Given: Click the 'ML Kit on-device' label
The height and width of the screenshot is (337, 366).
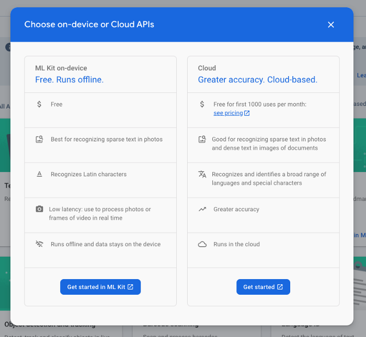Looking at the screenshot, I should pyautogui.click(x=61, y=68).
